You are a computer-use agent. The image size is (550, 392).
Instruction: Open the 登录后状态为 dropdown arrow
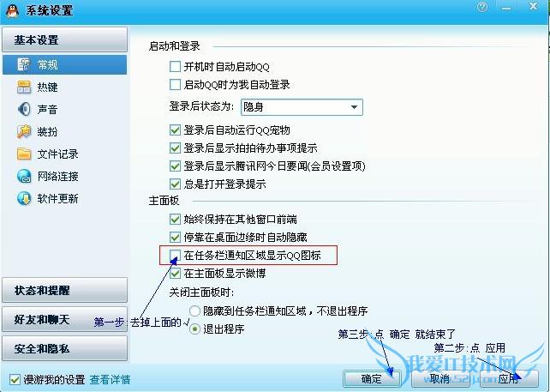354,107
